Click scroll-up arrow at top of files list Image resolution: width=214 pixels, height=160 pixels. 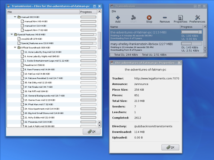[99, 11]
